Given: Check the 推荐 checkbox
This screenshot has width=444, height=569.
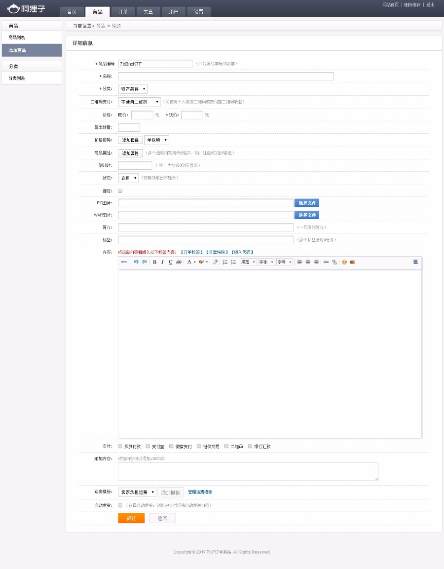Looking at the screenshot, I should pyautogui.click(x=120, y=191).
